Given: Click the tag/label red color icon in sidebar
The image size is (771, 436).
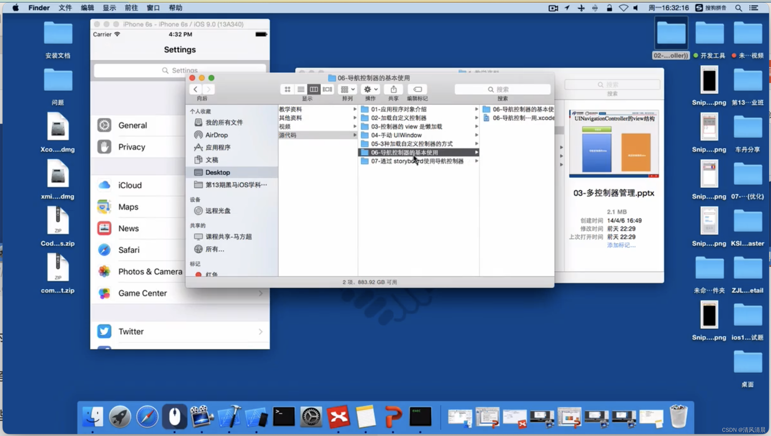Looking at the screenshot, I should point(200,274).
